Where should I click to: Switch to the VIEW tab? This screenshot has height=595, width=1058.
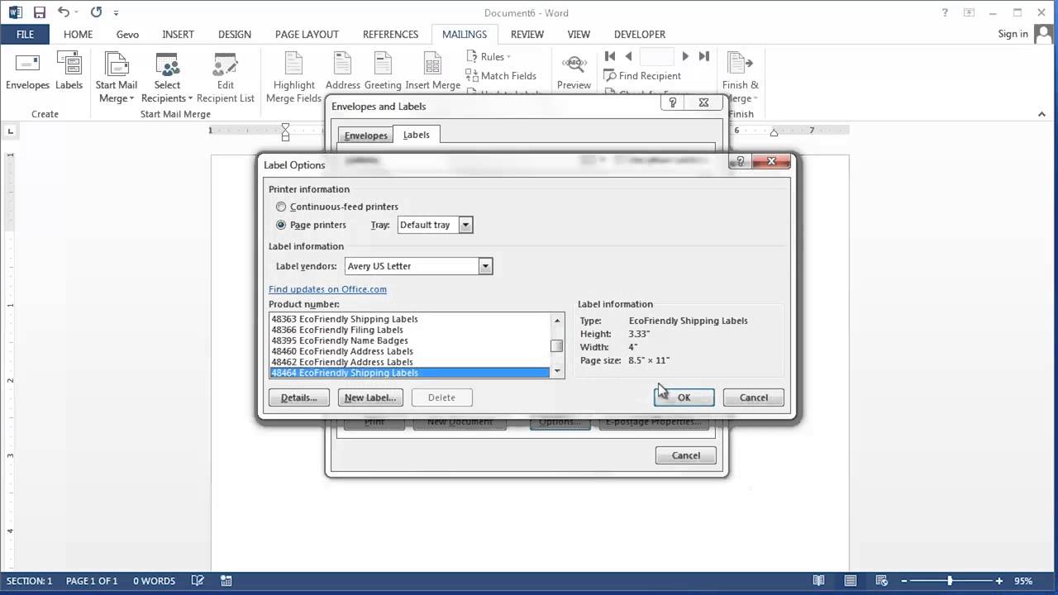(x=579, y=34)
